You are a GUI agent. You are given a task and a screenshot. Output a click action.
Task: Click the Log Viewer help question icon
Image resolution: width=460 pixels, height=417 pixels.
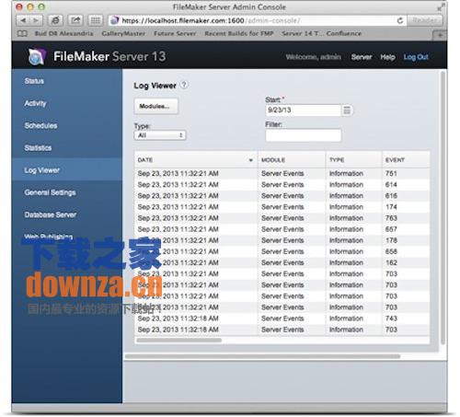(184, 85)
